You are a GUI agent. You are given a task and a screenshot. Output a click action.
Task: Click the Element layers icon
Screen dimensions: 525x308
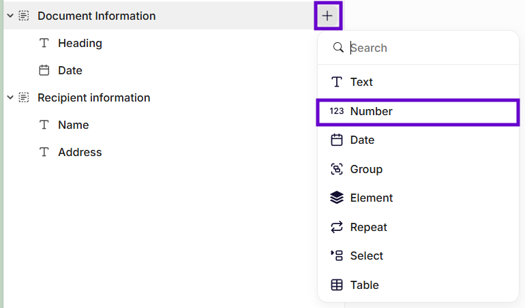pos(337,198)
